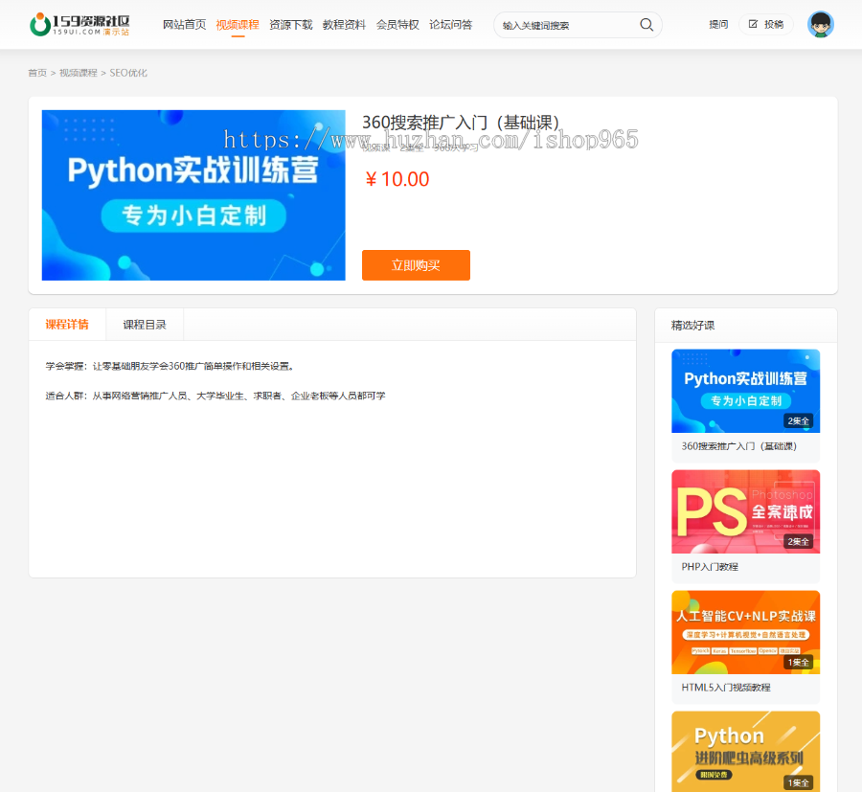Click the search magnifier icon
The height and width of the screenshot is (792, 862).
pos(646,25)
